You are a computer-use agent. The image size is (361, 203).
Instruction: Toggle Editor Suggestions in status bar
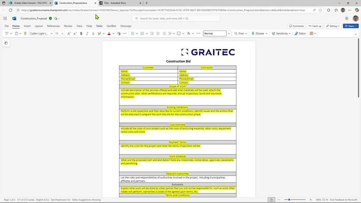86,200
